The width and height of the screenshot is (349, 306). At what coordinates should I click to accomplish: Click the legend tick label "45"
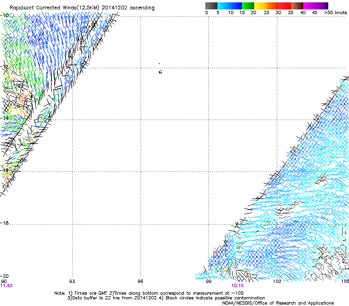point(315,13)
